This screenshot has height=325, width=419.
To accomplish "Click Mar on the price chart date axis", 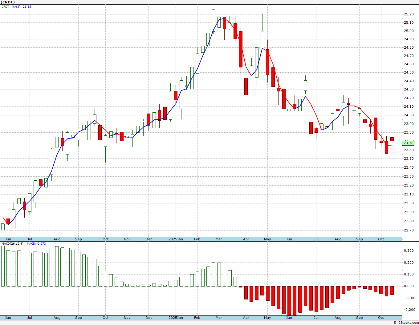I will tap(219, 239).
